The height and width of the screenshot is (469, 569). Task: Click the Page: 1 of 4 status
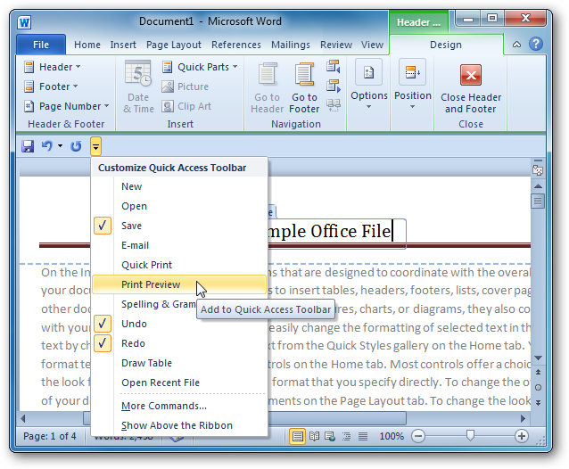pyautogui.click(x=50, y=436)
